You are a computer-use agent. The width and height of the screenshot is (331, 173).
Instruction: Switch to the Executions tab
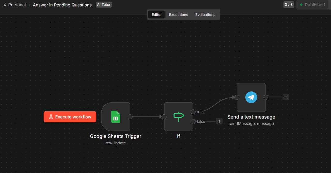tap(178, 14)
